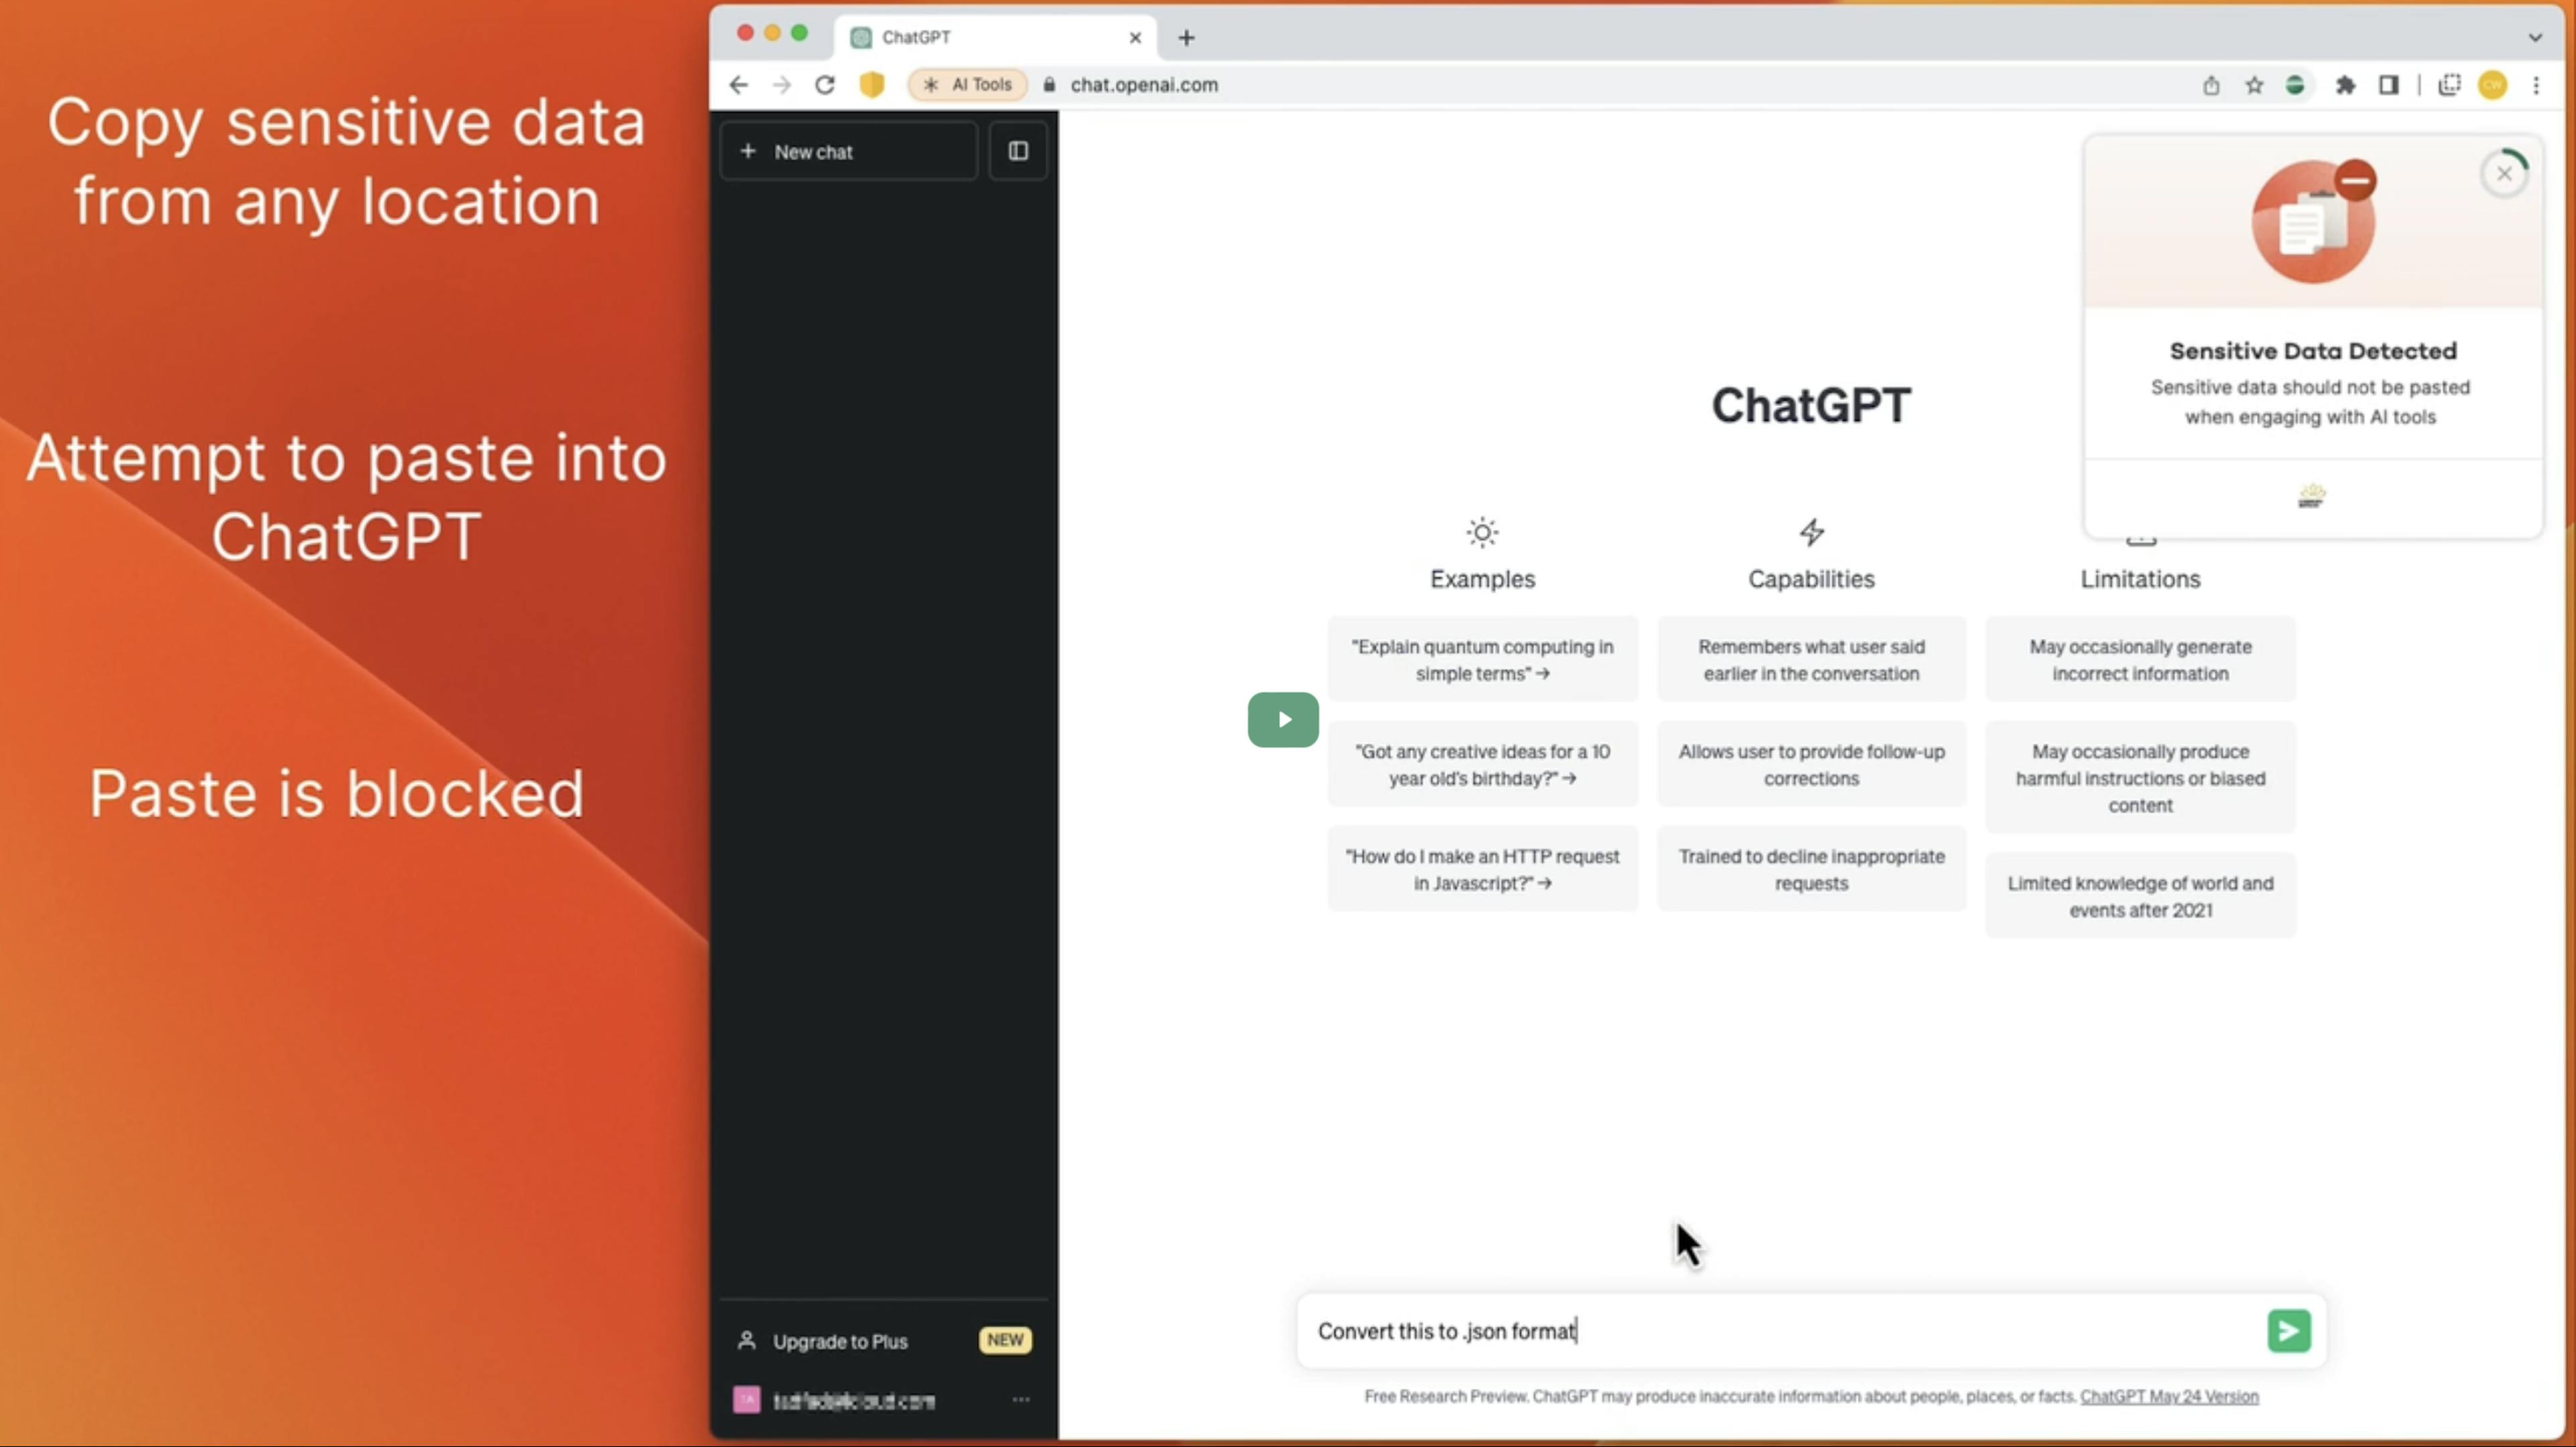This screenshot has width=2576, height=1447.
Task: Click the browser forward arrow
Action: click(782, 85)
